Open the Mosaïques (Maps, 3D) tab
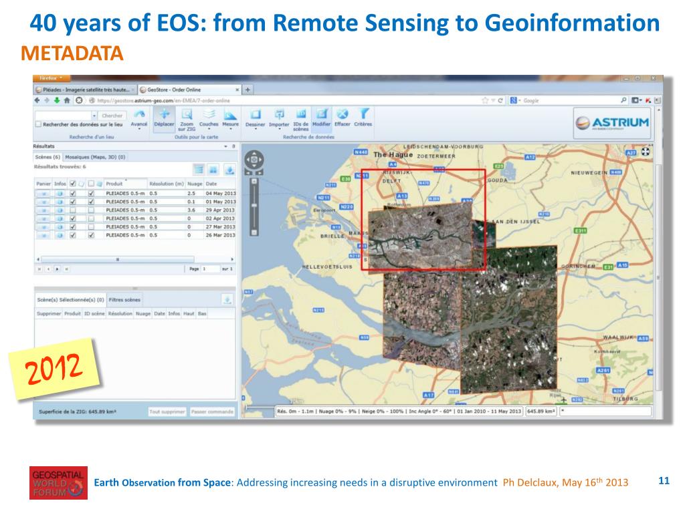Screen dimensions: 685x513 (x=95, y=156)
